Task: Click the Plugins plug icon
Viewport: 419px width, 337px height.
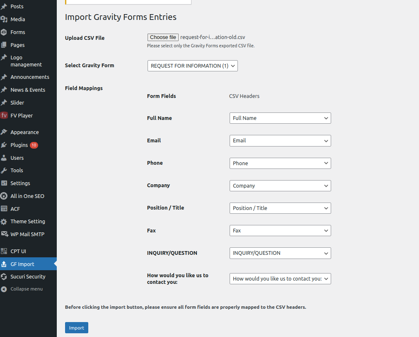Action: [x=4, y=145]
